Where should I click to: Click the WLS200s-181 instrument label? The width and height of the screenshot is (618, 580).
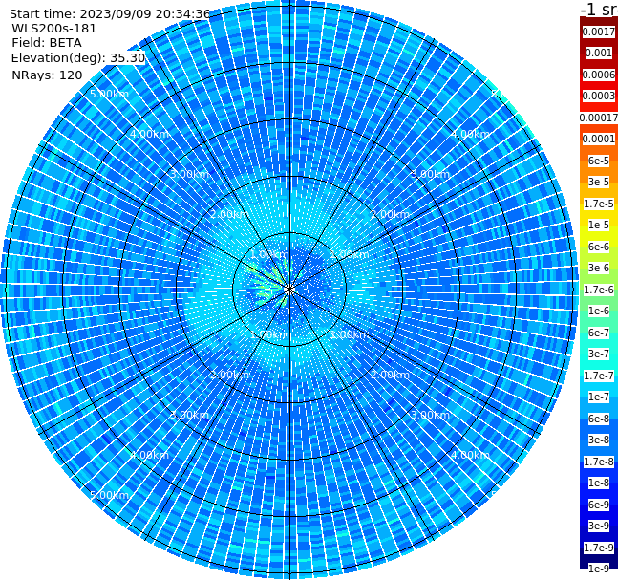tap(54, 29)
